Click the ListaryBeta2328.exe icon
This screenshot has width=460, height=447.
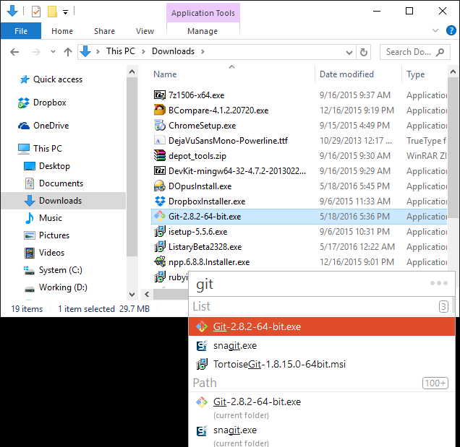(x=160, y=247)
